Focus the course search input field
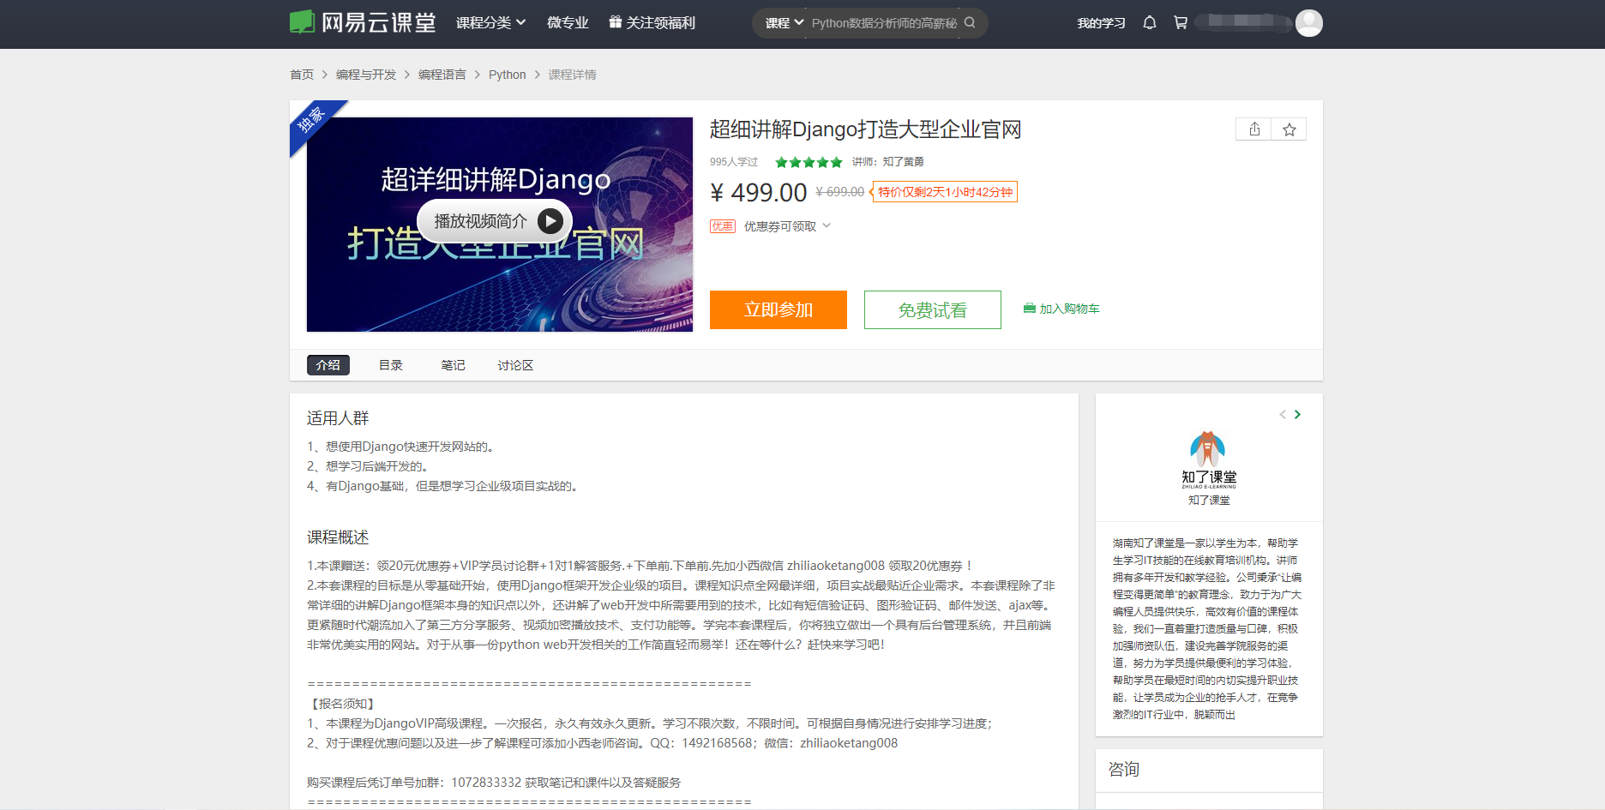The width and height of the screenshot is (1605, 810). (x=884, y=23)
